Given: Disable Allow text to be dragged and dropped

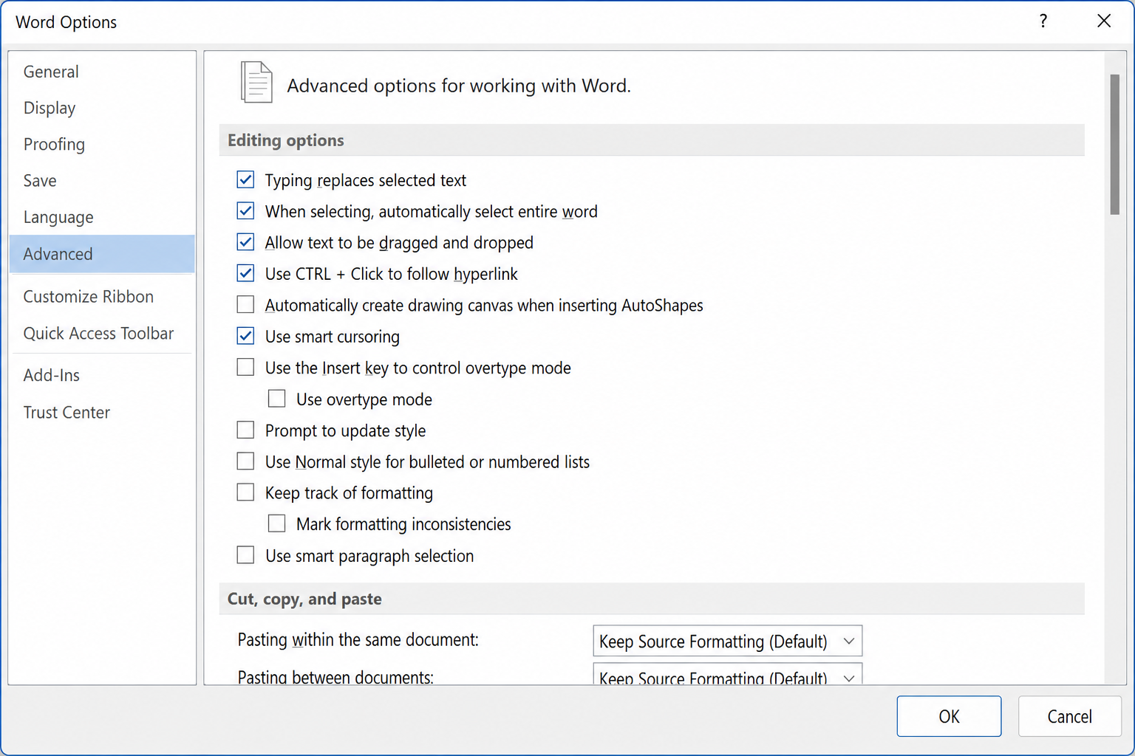Looking at the screenshot, I should click(x=245, y=242).
